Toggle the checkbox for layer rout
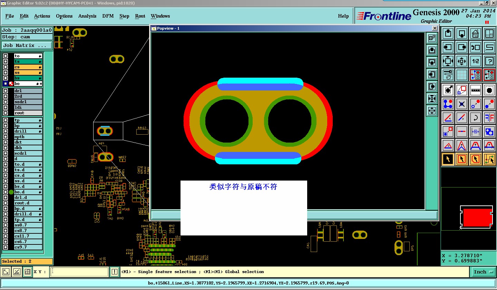Viewport: 497px width, 290px height. point(6,113)
